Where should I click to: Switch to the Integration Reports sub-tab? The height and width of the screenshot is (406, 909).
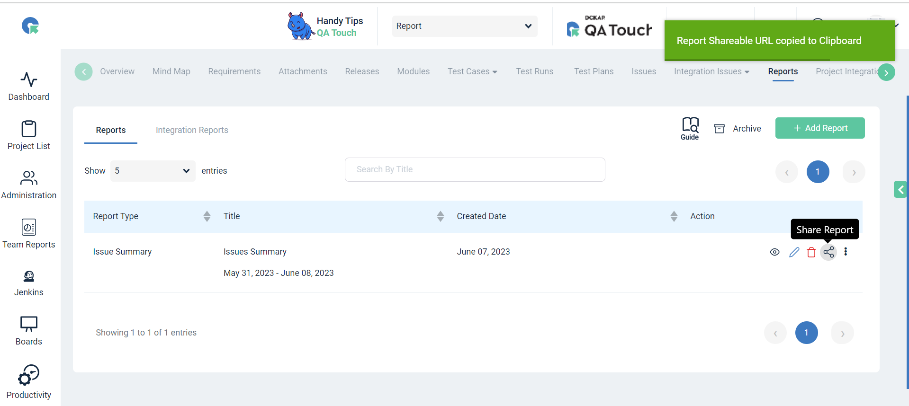[x=192, y=130]
